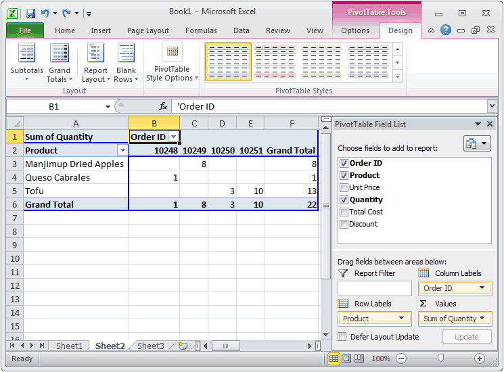Close the PivotTable Field List pane

pos(490,124)
